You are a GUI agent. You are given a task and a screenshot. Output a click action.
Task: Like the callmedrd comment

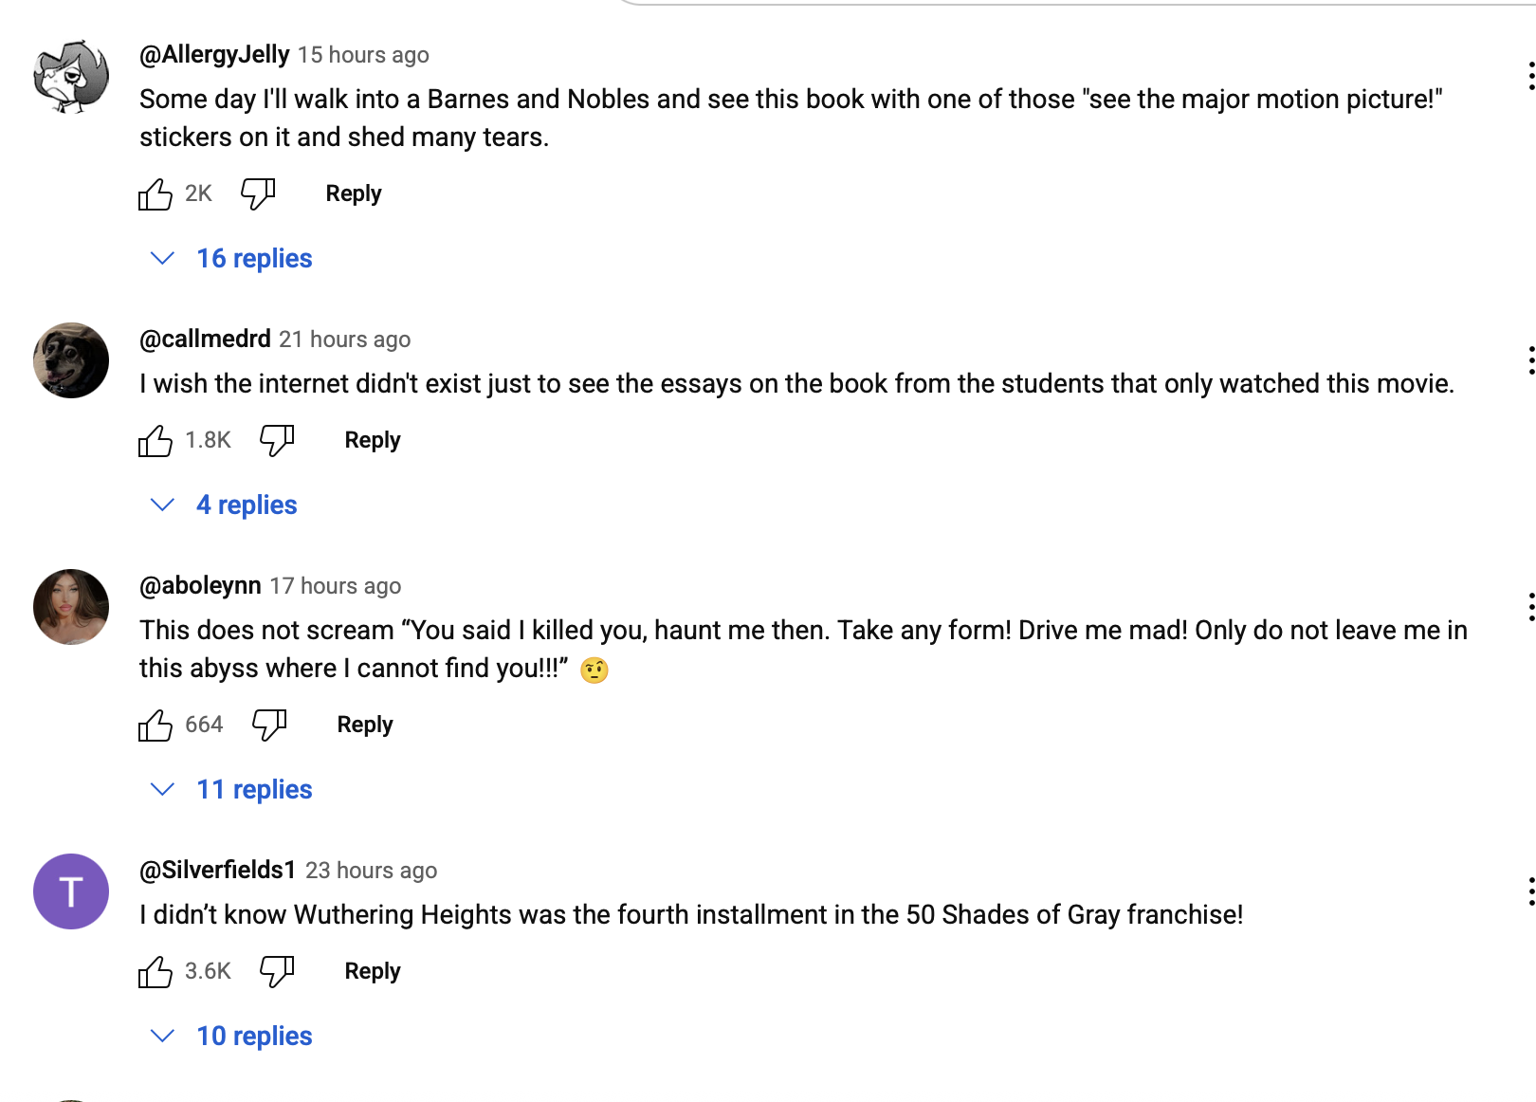(x=155, y=441)
